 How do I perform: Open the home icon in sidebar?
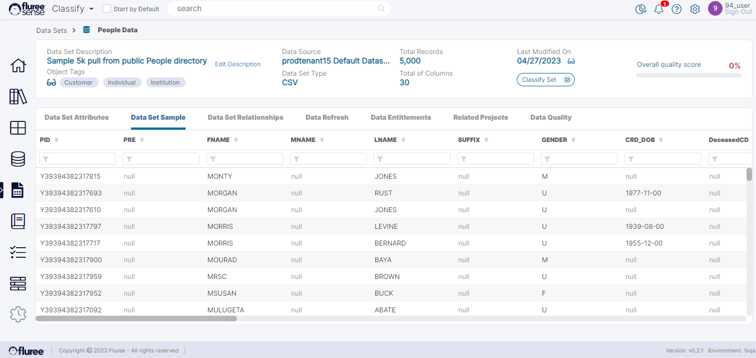[18, 66]
